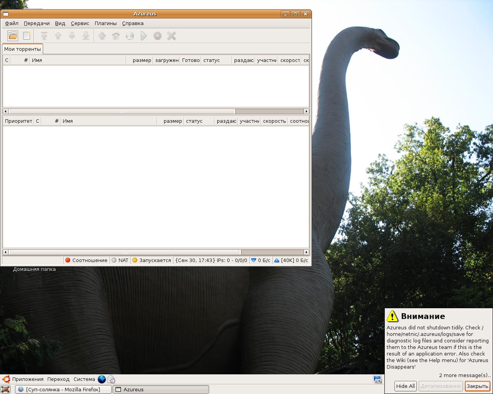Viewport: 493px width, 394px height.
Task: Click the Hide All button
Action: click(x=406, y=386)
